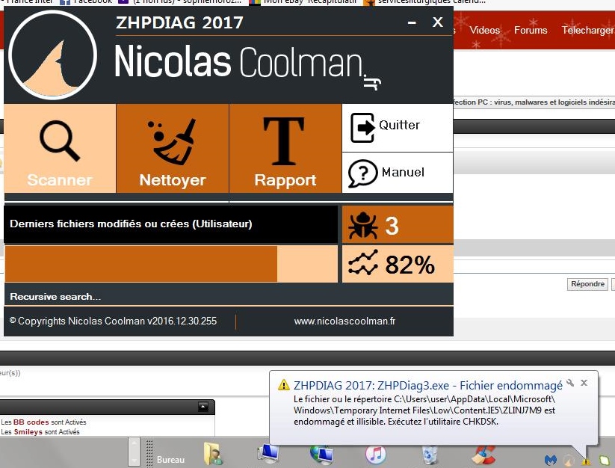Open the computer monitor icon on the taskbar
615x468 pixels.
pyautogui.click(x=268, y=455)
